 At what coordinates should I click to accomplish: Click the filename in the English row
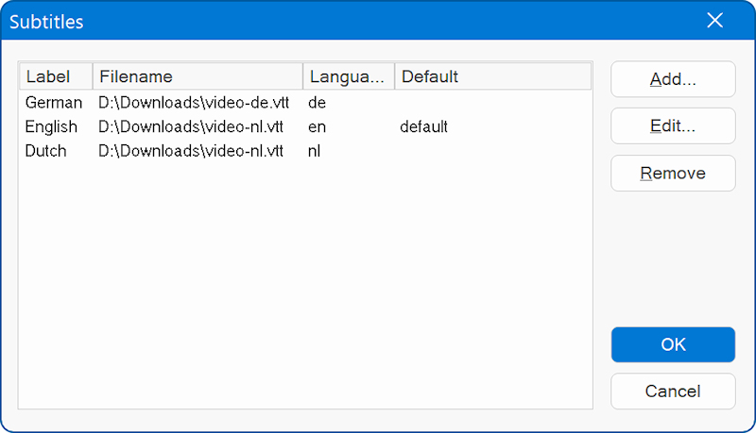click(x=191, y=126)
